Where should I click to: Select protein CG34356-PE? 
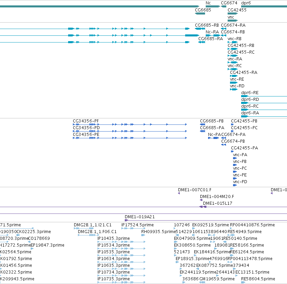coord(86,135)
